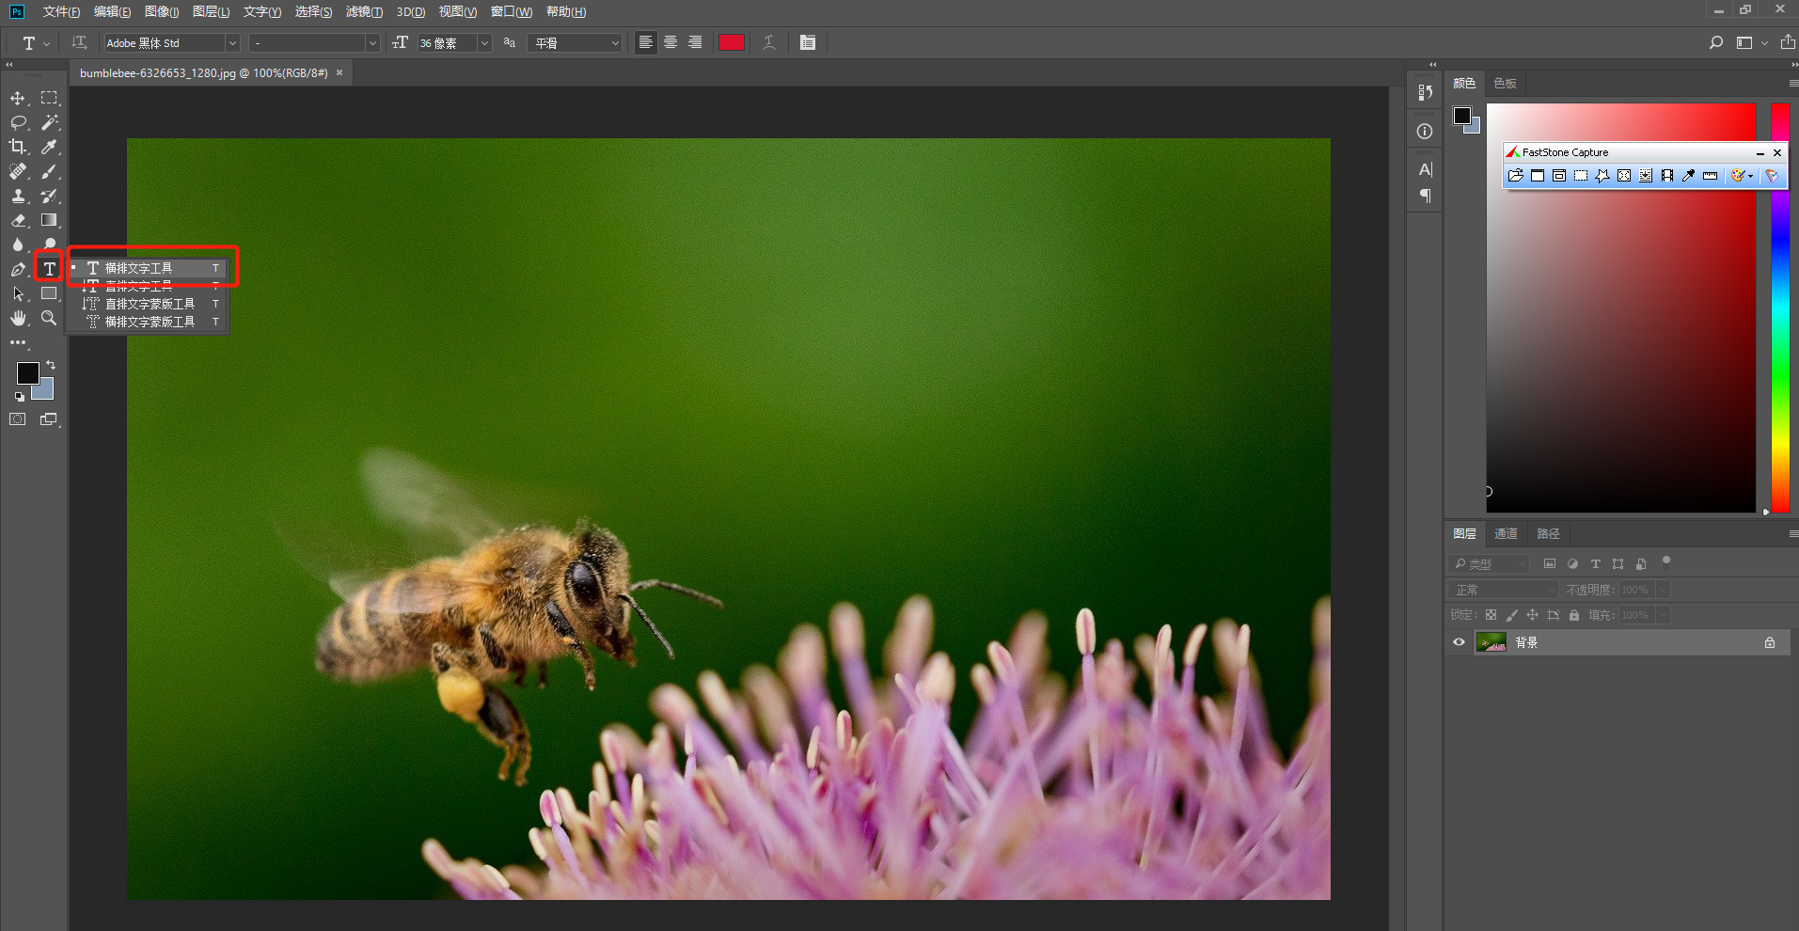Switch to the 通道 tab
This screenshot has height=931, width=1799.
(x=1506, y=534)
